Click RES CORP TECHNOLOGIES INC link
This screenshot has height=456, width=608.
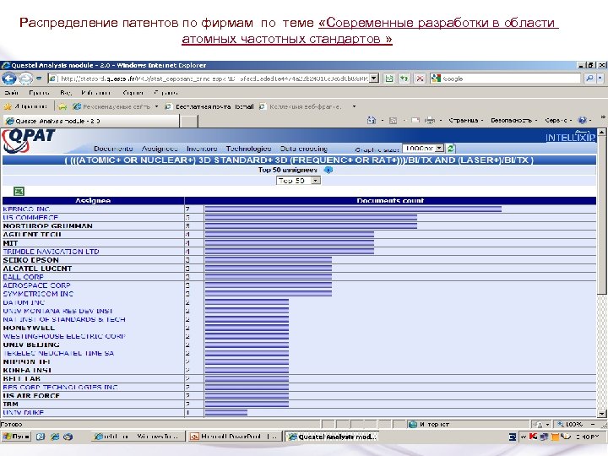[x=60, y=387]
